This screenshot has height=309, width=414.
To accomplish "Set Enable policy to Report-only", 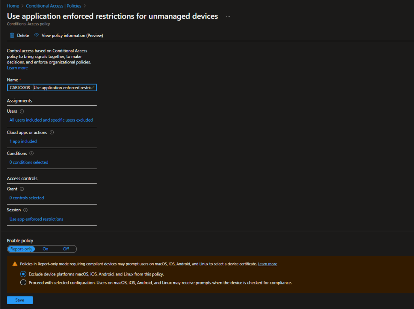I will coord(21,249).
